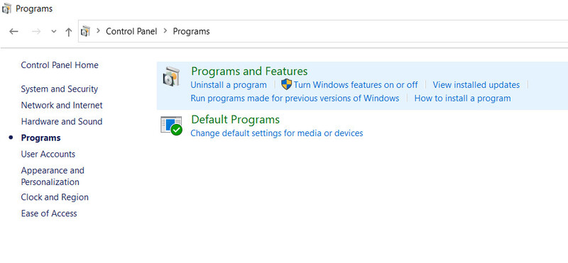Open Network and Internet category
This screenshot has width=568, height=263.
coord(62,106)
